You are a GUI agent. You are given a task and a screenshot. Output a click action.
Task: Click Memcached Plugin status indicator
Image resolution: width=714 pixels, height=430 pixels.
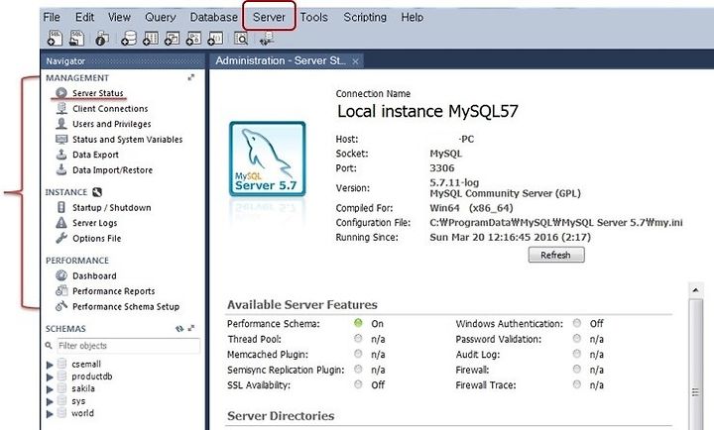(x=358, y=354)
